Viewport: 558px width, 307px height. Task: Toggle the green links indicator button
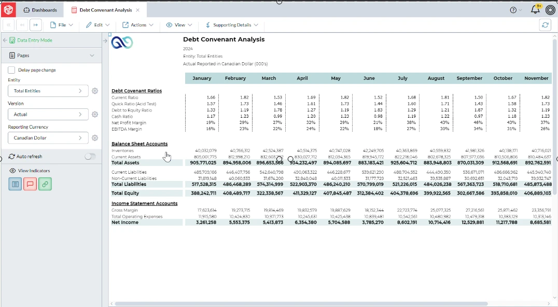click(x=45, y=184)
